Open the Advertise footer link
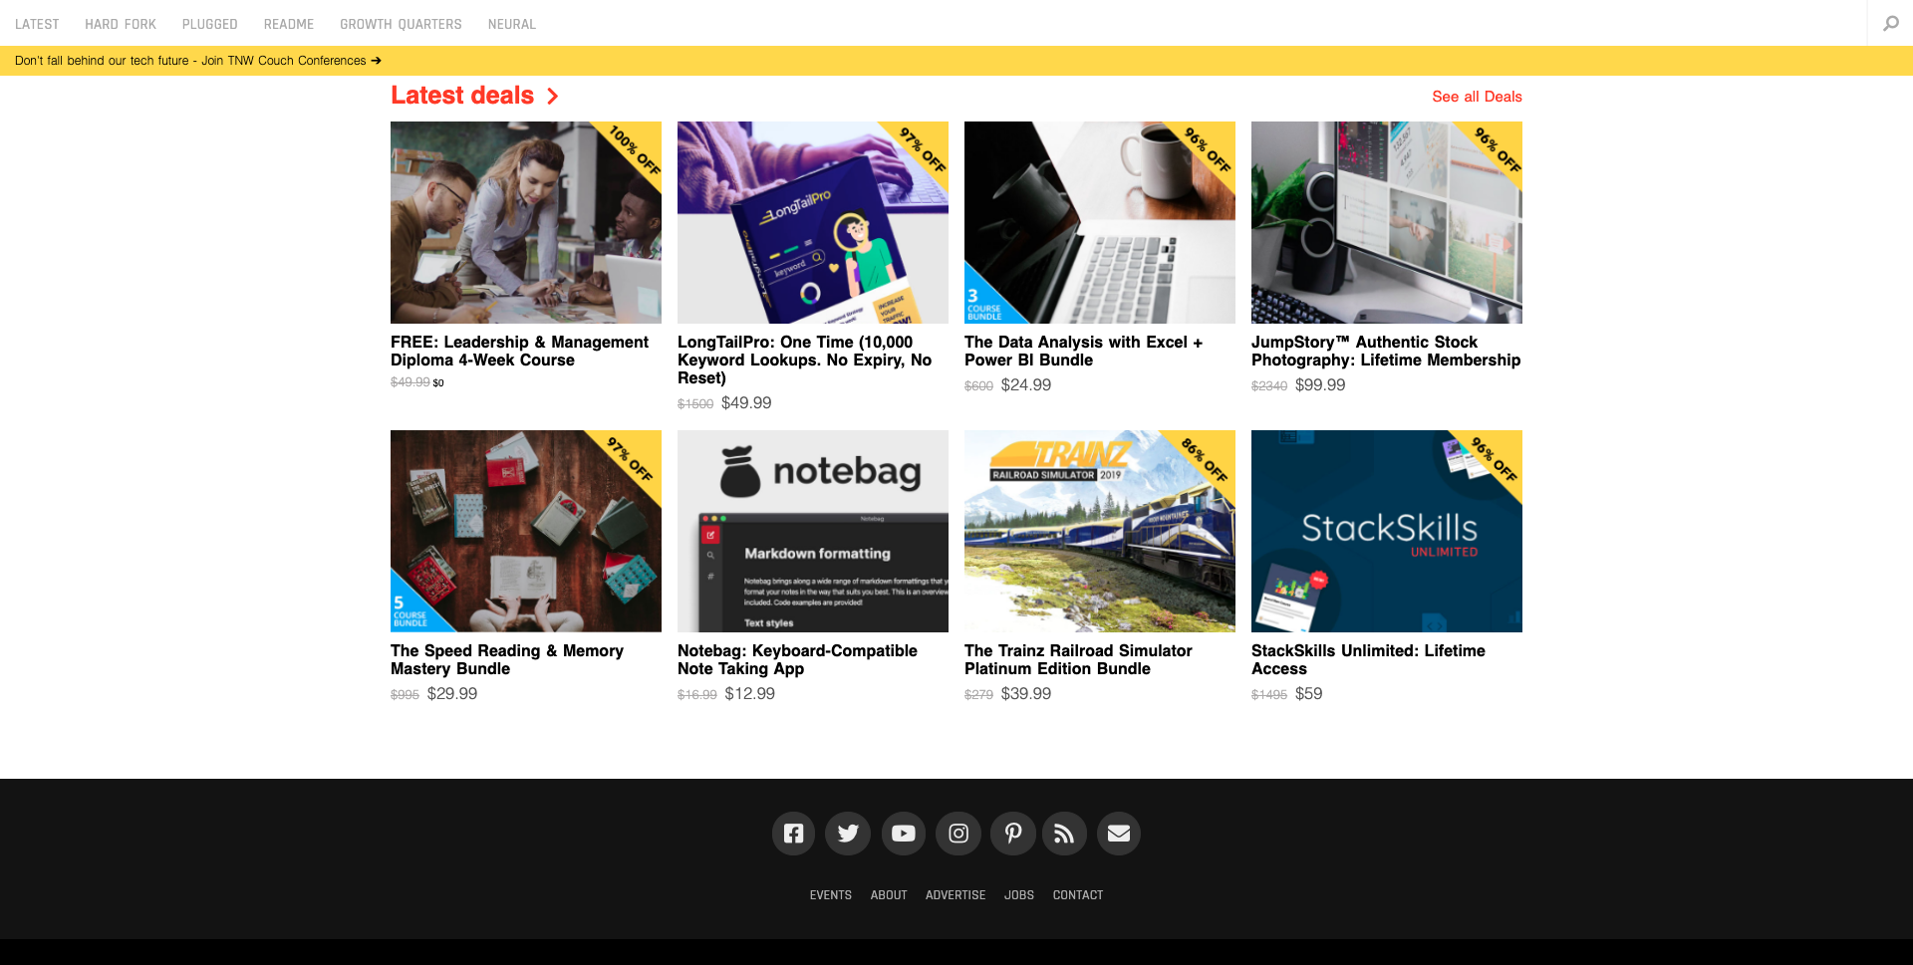 click(956, 895)
